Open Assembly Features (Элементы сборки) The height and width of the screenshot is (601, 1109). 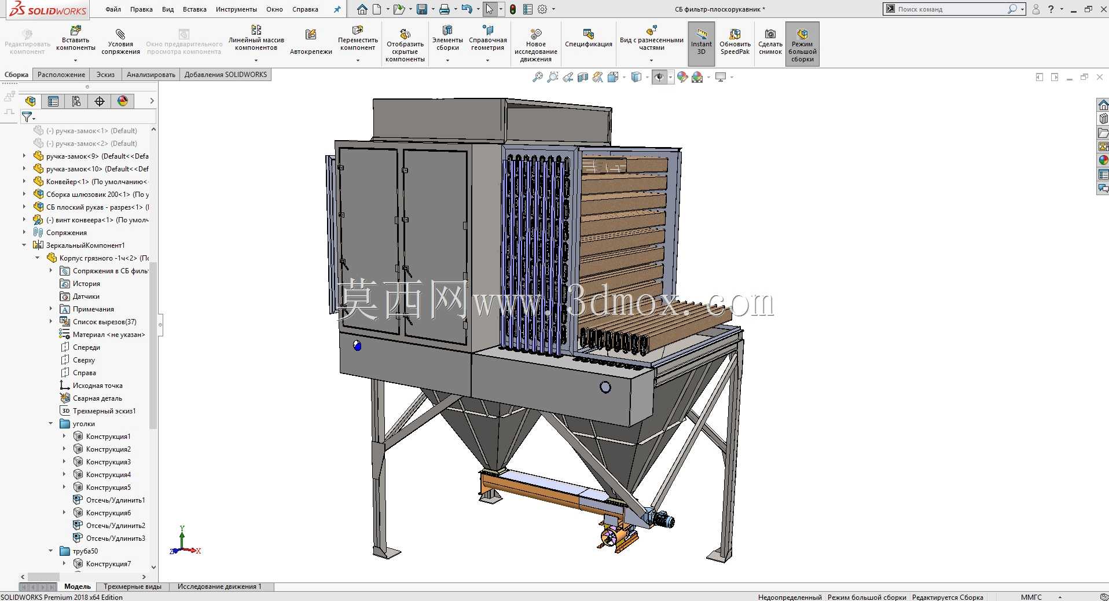447,39
